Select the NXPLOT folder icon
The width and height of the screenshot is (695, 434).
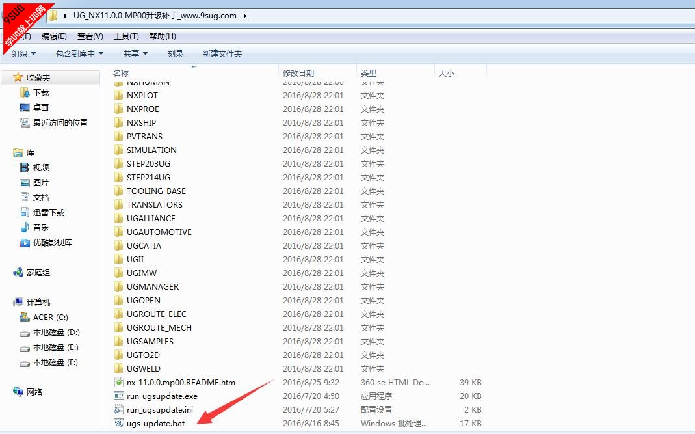[119, 95]
